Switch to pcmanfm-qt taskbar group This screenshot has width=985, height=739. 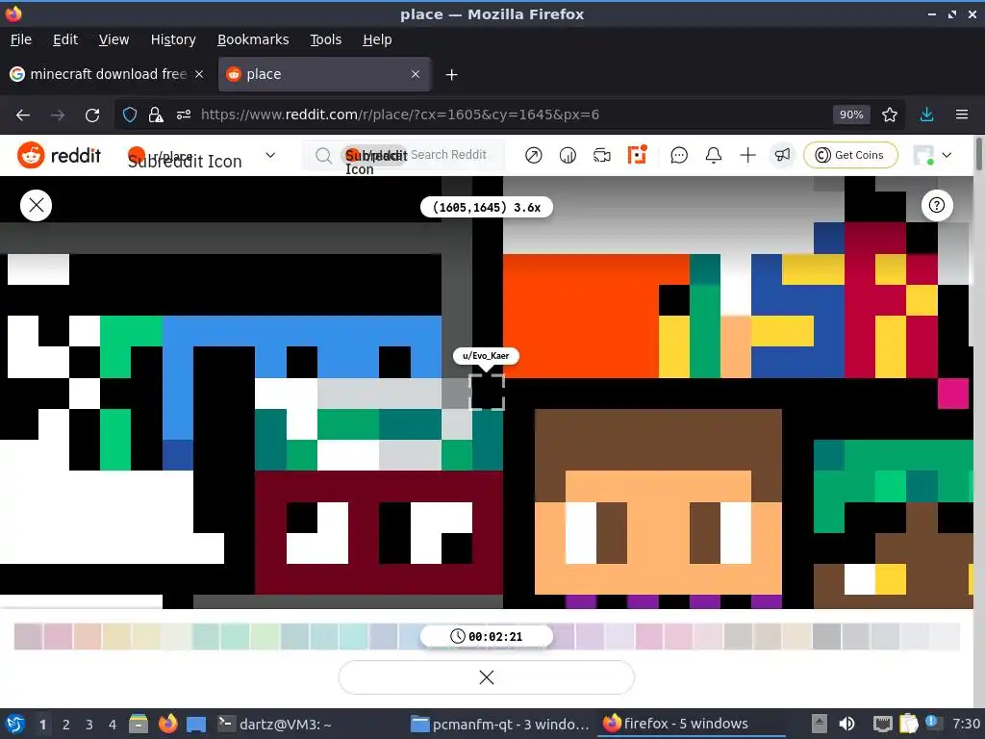click(499, 724)
